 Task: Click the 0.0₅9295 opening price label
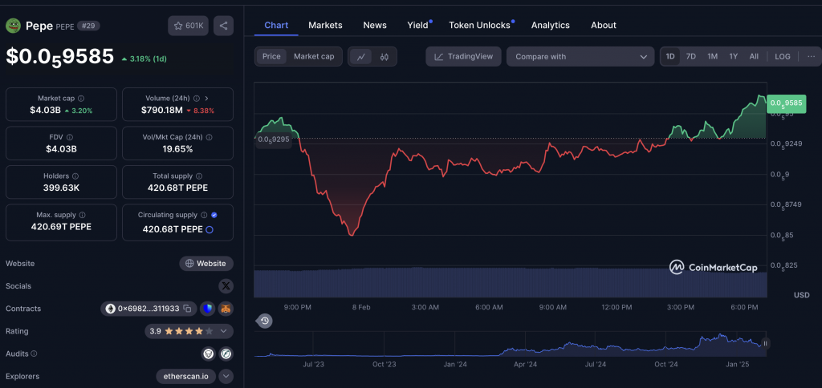274,139
